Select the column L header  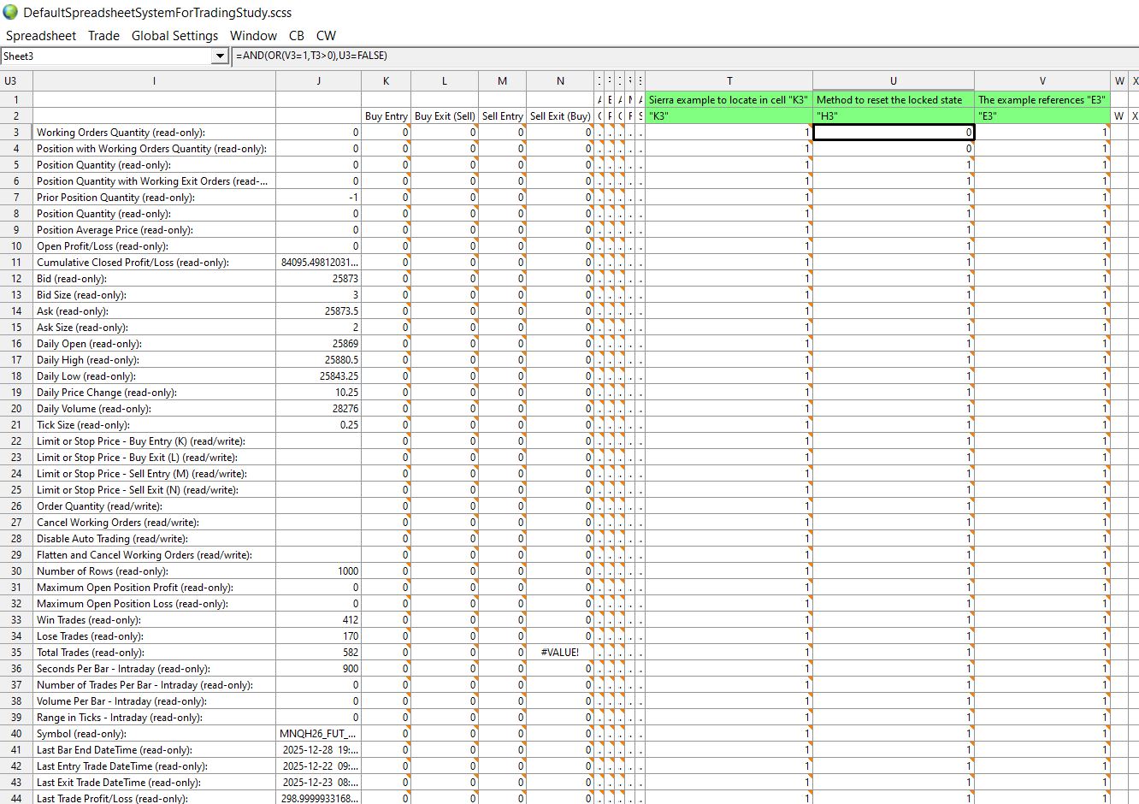click(445, 81)
